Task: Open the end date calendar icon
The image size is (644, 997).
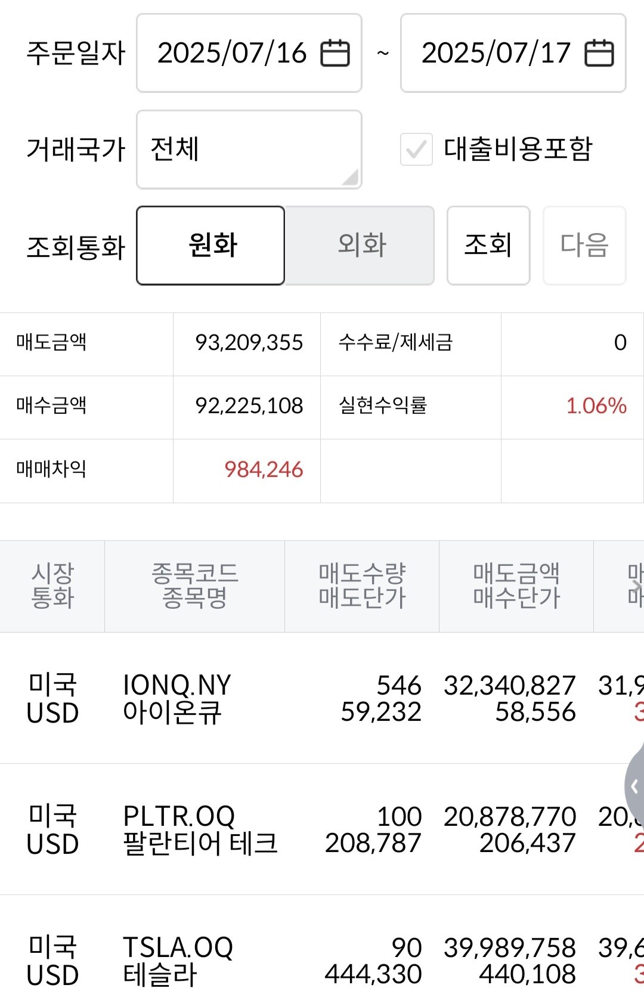Action: click(599, 53)
